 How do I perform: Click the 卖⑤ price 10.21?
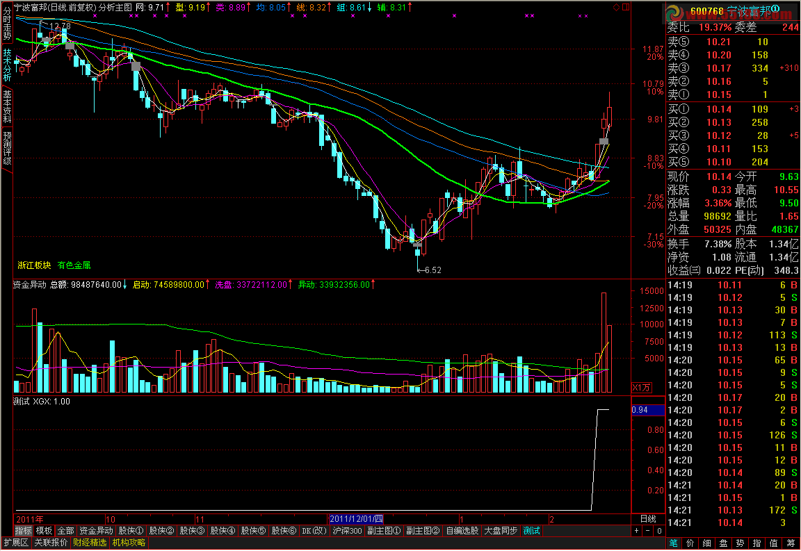coord(718,42)
